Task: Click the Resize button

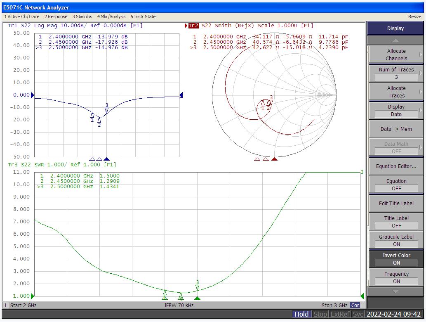Action: tap(414, 17)
